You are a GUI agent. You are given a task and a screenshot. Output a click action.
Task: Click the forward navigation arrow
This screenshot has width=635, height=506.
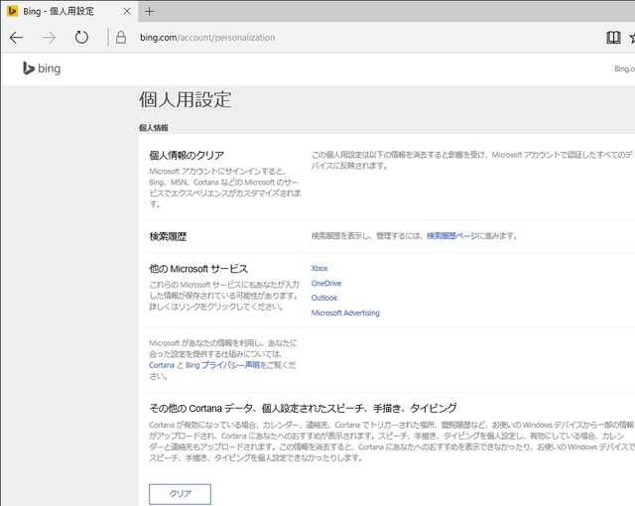49,38
